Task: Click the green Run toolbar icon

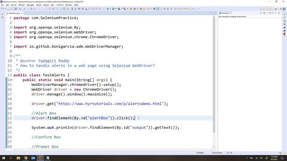Action: pyautogui.click(x=113, y=9)
